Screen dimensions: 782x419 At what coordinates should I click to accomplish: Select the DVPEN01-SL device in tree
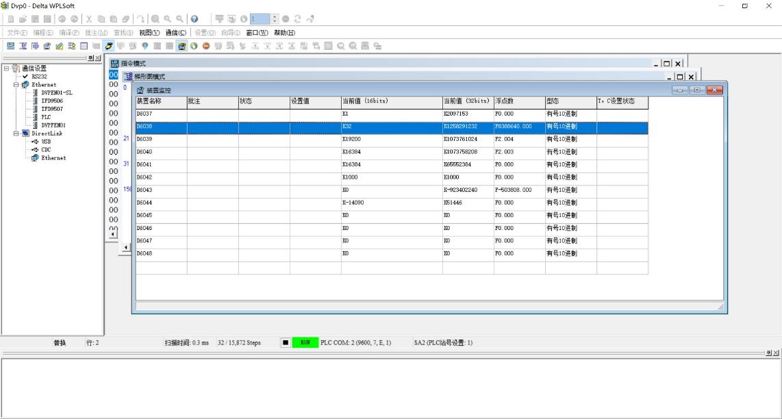pos(56,92)
